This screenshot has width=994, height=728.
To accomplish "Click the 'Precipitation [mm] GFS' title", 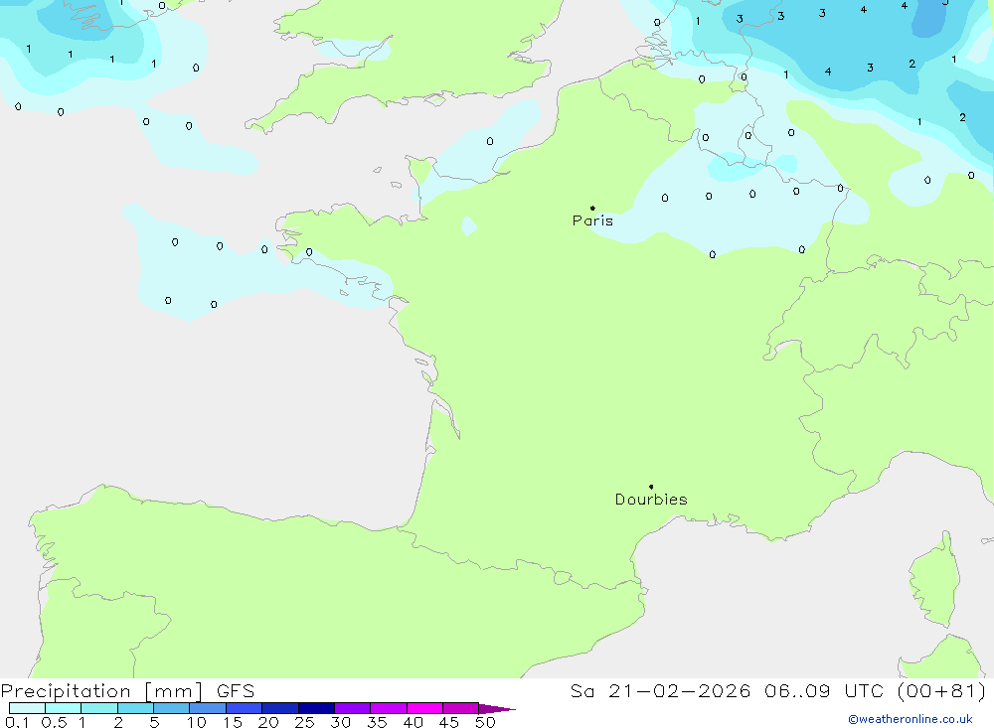I will [x=127, y=691].
